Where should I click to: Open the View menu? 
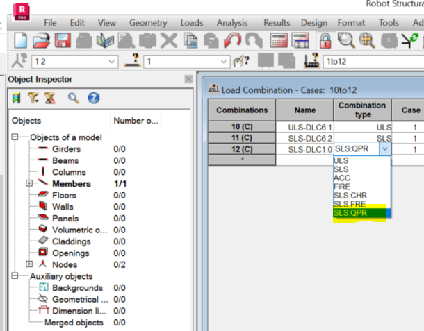107,23
